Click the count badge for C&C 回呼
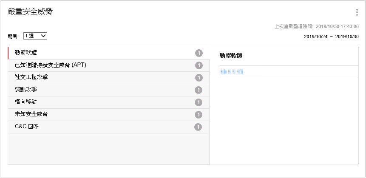 (199, 127)
